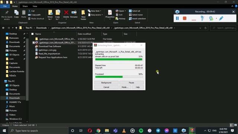Sort by the Date modified column
This screenshot has height=134, width=238.
(x=84, y=34)
